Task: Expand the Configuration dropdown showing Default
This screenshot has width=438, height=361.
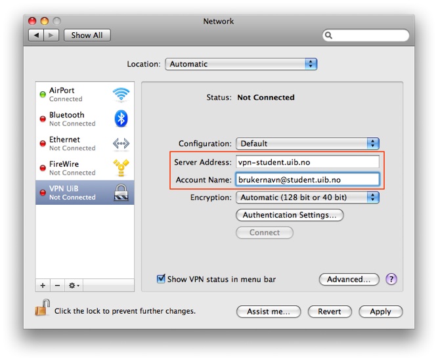Action: (308, 144)
